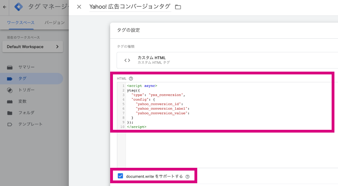This screenshot has width=338, height=186.
Task: Switch to バージョン tab
Action: point(54,23)
